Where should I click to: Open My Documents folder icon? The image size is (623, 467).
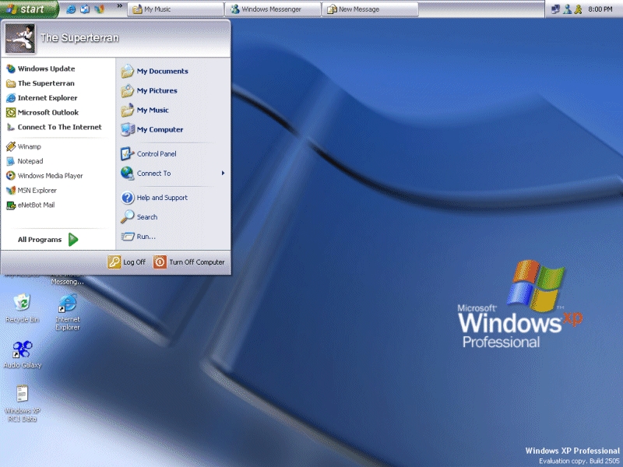[128, 71]
